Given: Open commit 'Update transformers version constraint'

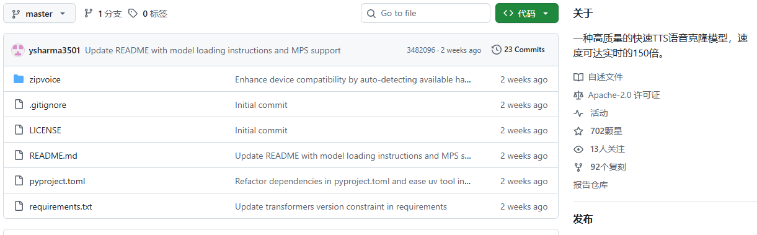Looking at the screenshot, I should pyautogui.click(x=341, y=206).
